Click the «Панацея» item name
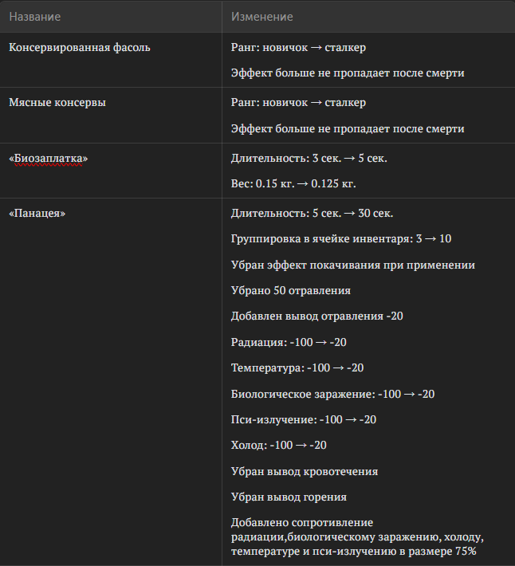The image size is (515, 566). 37,213
